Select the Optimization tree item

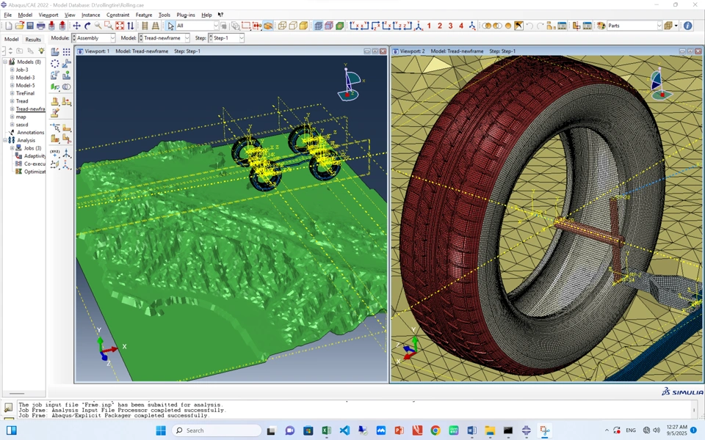click(35, 172)
